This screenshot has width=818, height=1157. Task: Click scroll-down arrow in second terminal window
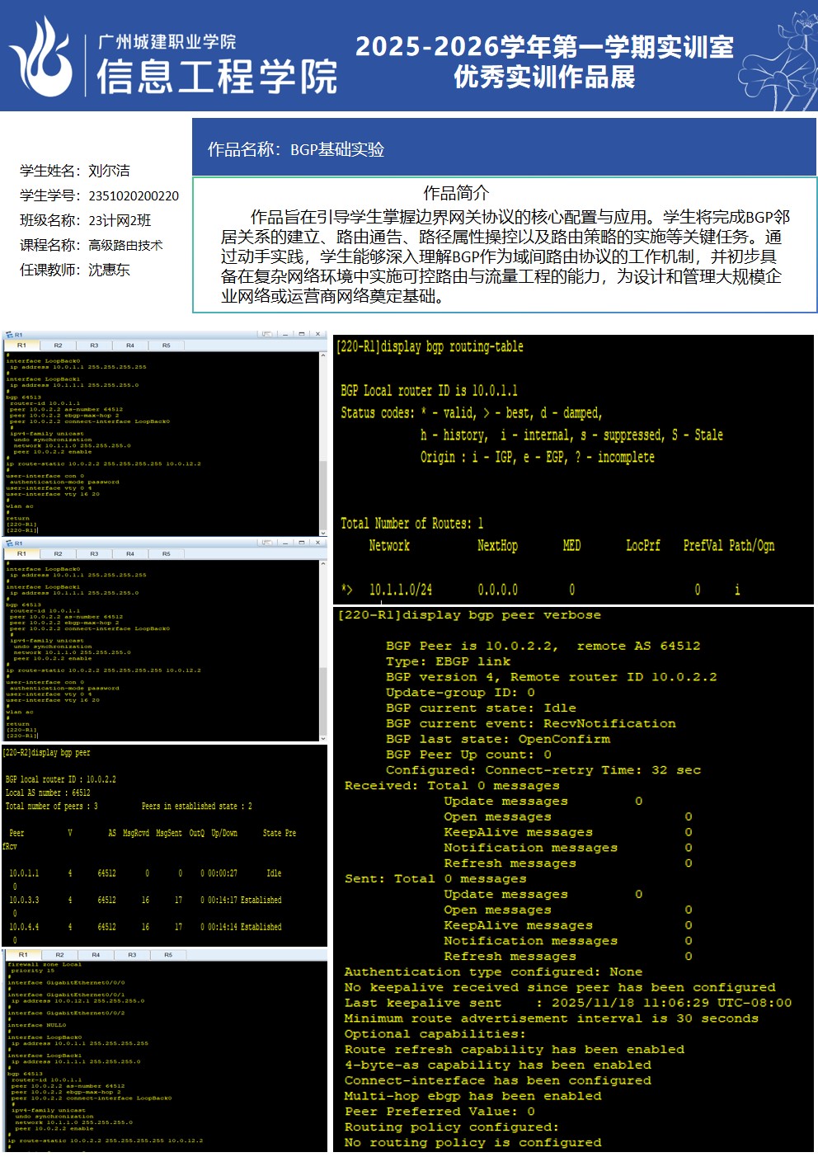pyautogui.click(x=323, y=738)
